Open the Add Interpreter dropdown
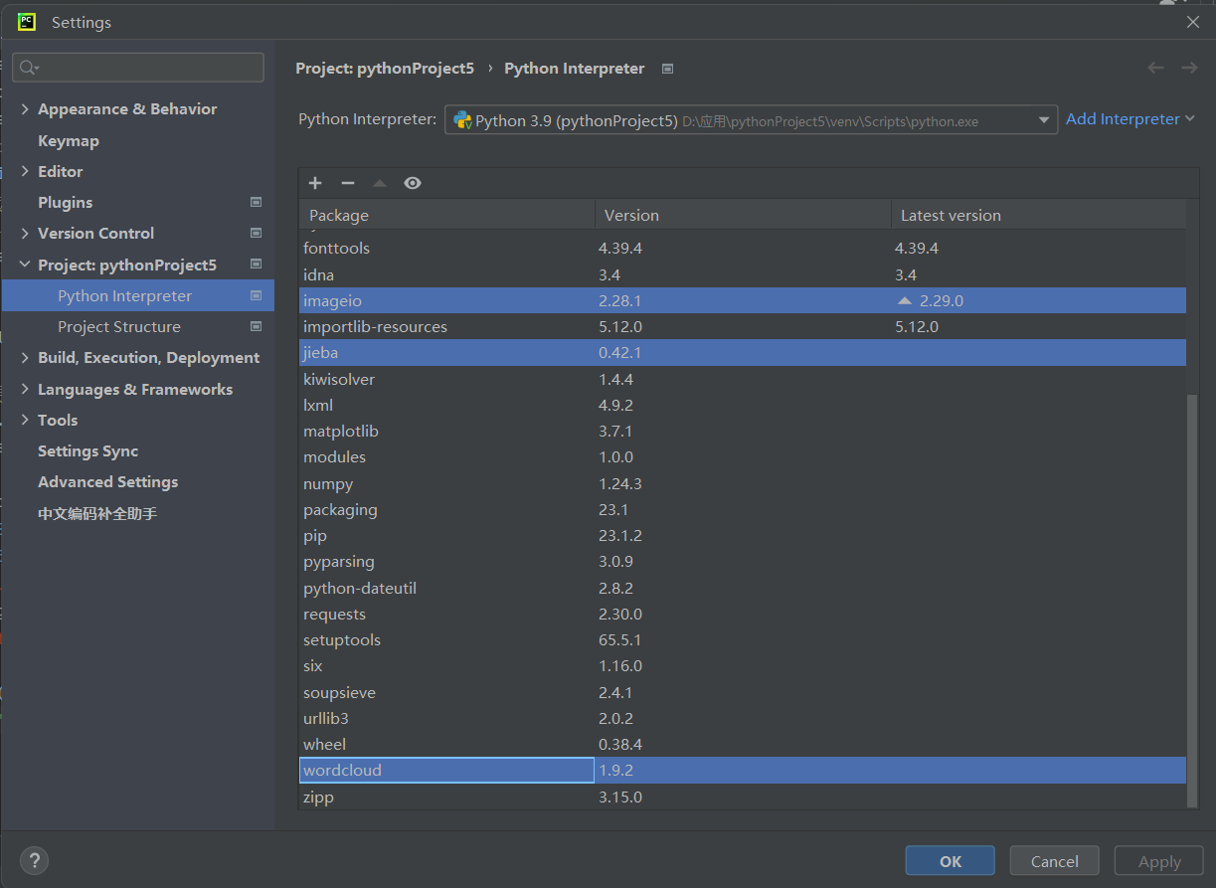Screen dimensions: 1216x888 [1130, 119]
